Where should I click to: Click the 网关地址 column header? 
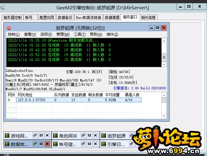(x=34, y=95)
